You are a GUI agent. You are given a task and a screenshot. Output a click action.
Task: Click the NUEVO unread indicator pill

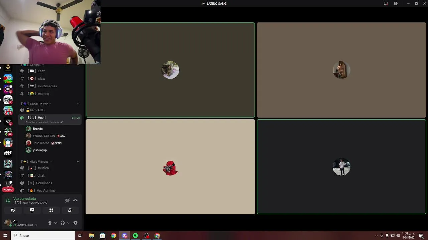click(x=8, y=189)
